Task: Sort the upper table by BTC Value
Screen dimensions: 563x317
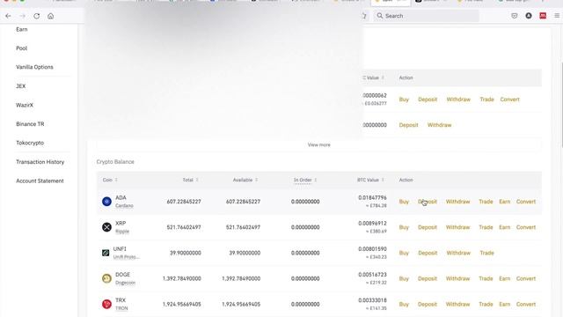Action: 373,77
